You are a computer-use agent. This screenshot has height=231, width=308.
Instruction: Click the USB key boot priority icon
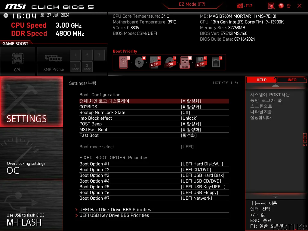tap(185, 62)
